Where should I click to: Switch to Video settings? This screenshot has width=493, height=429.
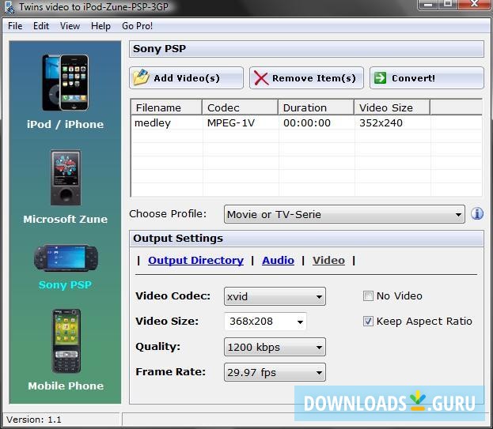(328, 260)
